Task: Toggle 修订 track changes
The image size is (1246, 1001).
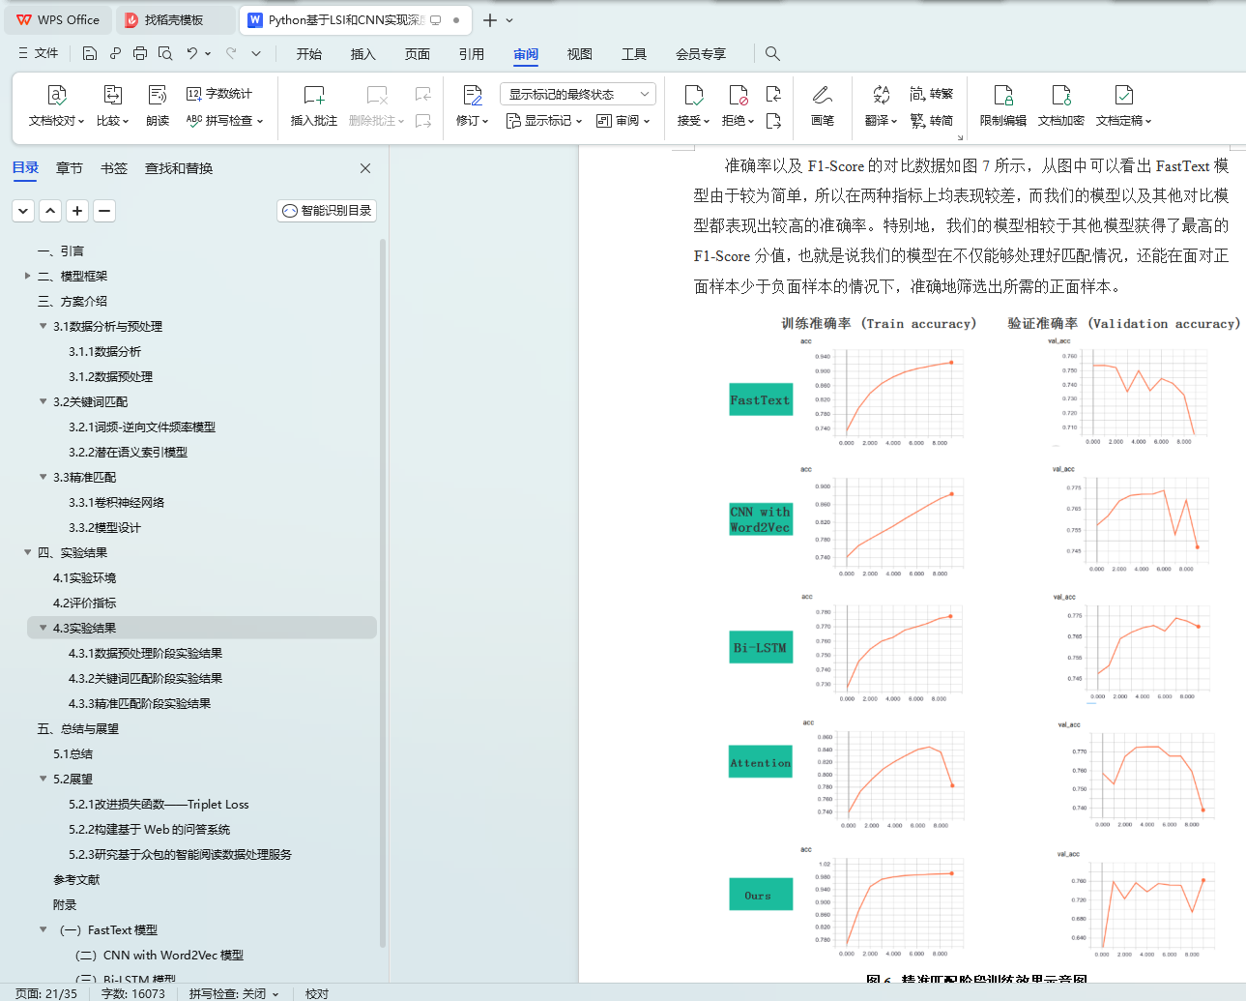Action: tap(473, 106)
